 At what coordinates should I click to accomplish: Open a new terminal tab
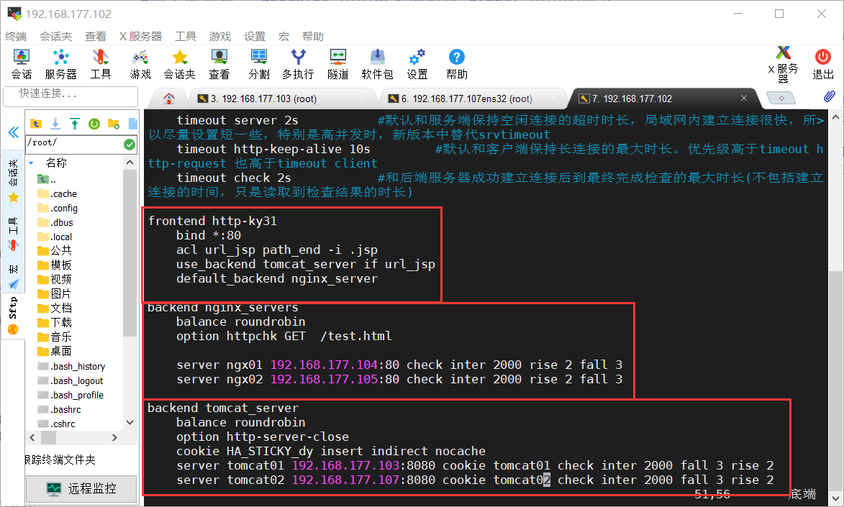(x=781, y=98)
